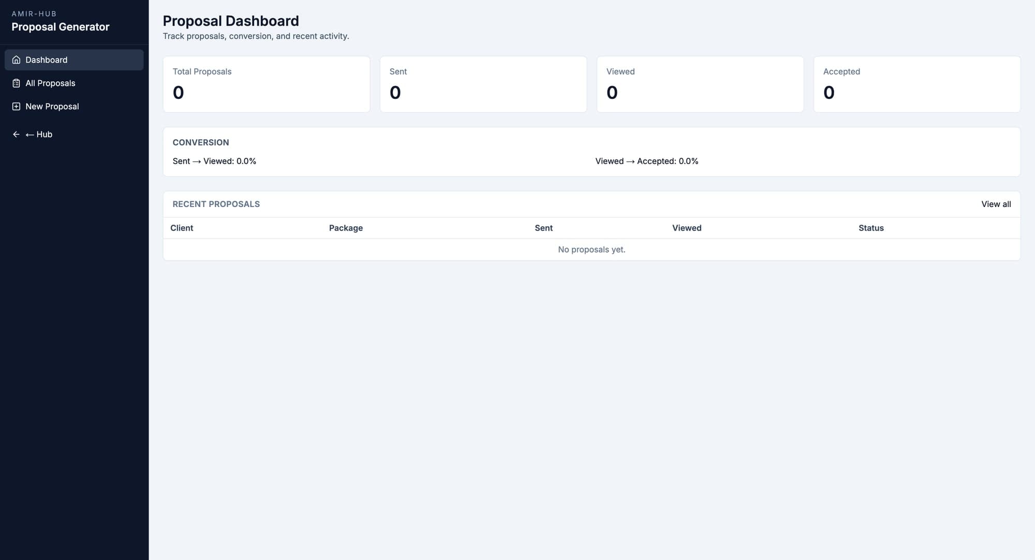Click the Client column header

click(x=182, y=228)
